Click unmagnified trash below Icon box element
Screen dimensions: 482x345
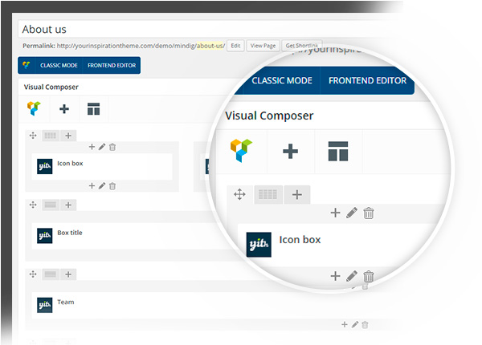click(x=112, y=186)
